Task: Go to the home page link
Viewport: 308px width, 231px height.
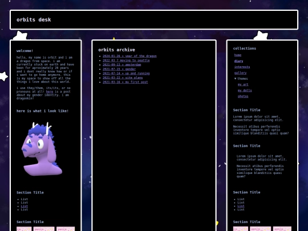Action: [x=238, y=55]
